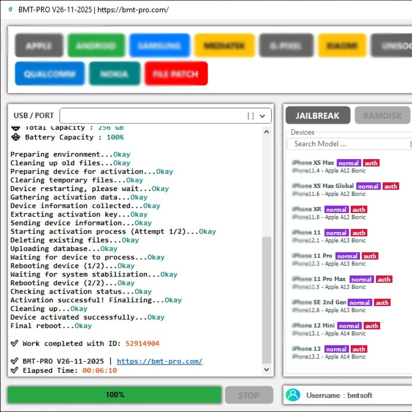Select the iPhone 11 Pro Max device entry

(x=341, y=283)
